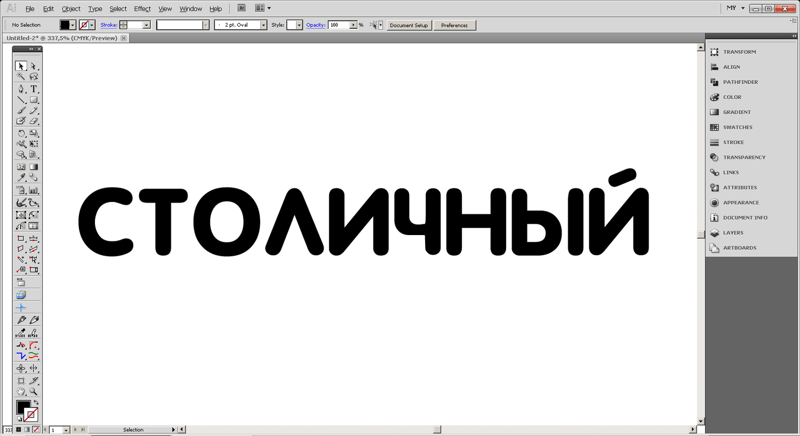Click the fill color swatch in tools panel
The width and height of the screenshot is (800, 436).
coord(23,408)
